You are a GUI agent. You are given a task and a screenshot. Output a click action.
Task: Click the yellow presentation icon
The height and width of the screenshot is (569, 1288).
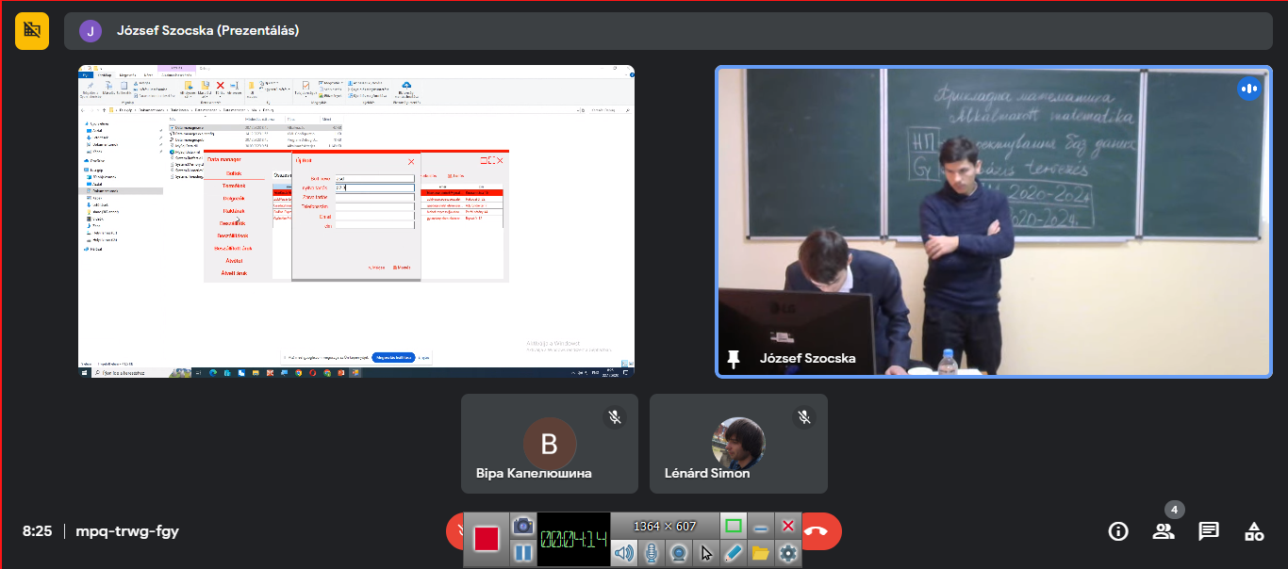[32, 30]
